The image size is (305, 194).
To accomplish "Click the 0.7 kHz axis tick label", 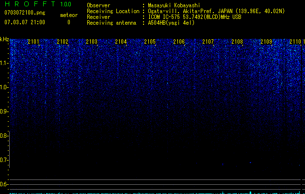I will [4, 160].
